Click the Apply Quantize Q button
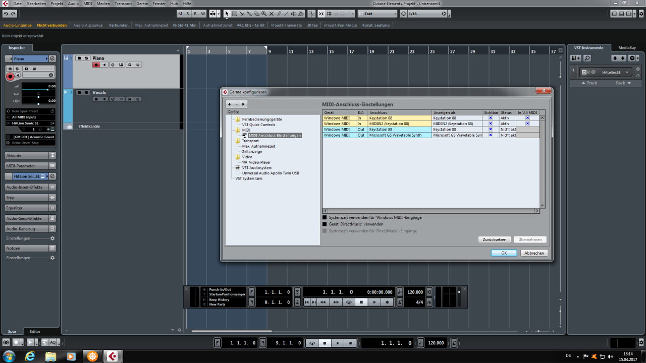This screenshot has height=363, width=646. coord(403,14)
